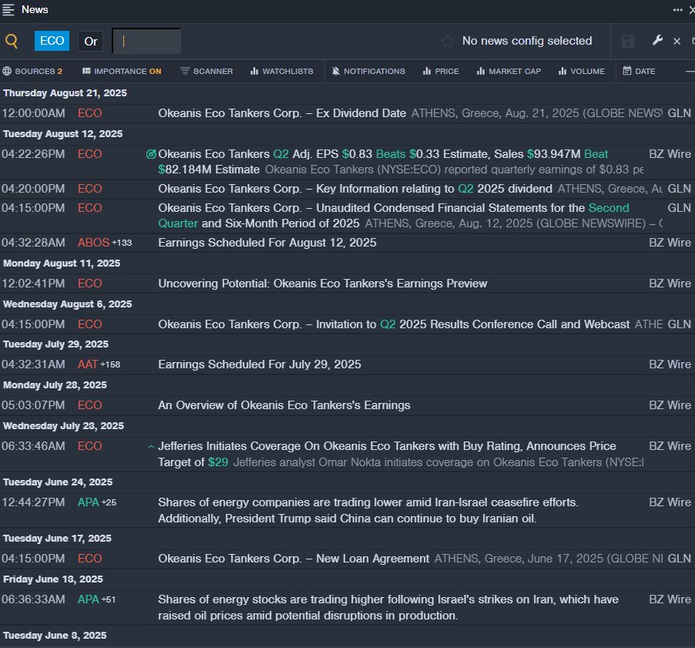Click the star favorite config icon
Image resolution: width=695 pixels, height=648 pixels.
(x=447, y=42)
